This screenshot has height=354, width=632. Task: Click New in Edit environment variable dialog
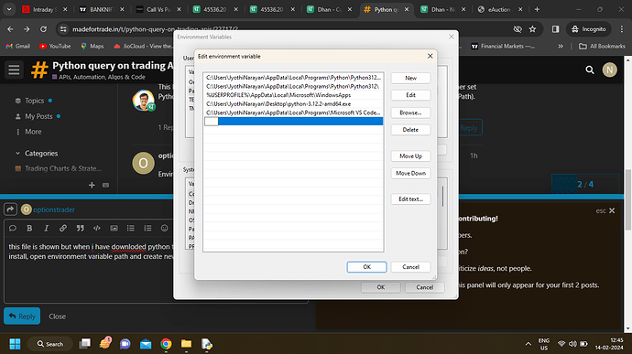click(410, 78)
